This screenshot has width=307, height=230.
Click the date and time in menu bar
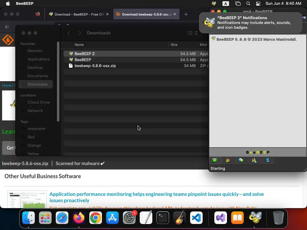click(x=283, y=3)
